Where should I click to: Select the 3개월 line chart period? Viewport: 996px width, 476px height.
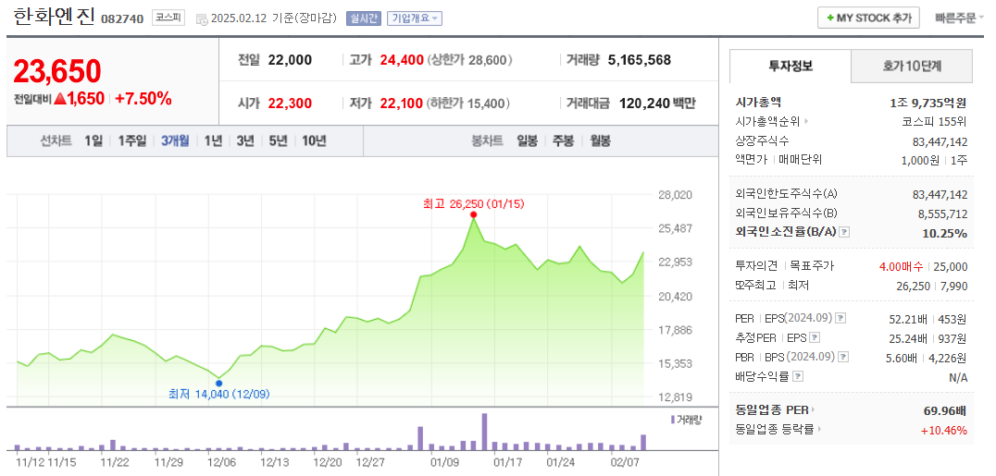175,140
